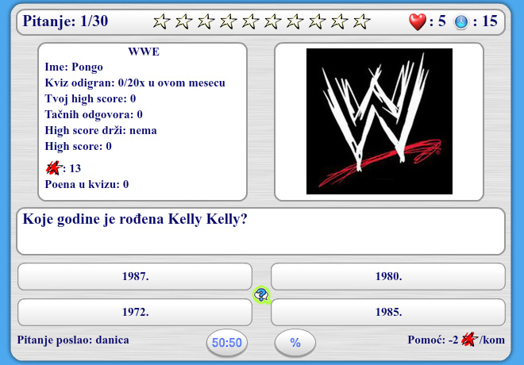524x365 pixels.
Task: Click the first progress star
Action: [161, 21]
